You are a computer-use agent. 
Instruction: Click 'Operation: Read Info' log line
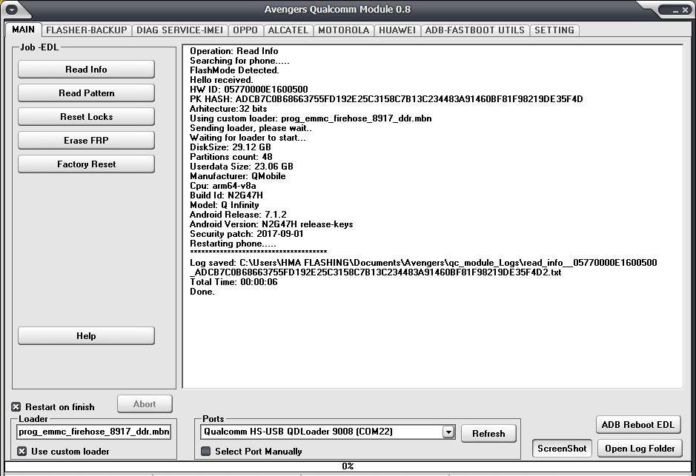point(234,51)
